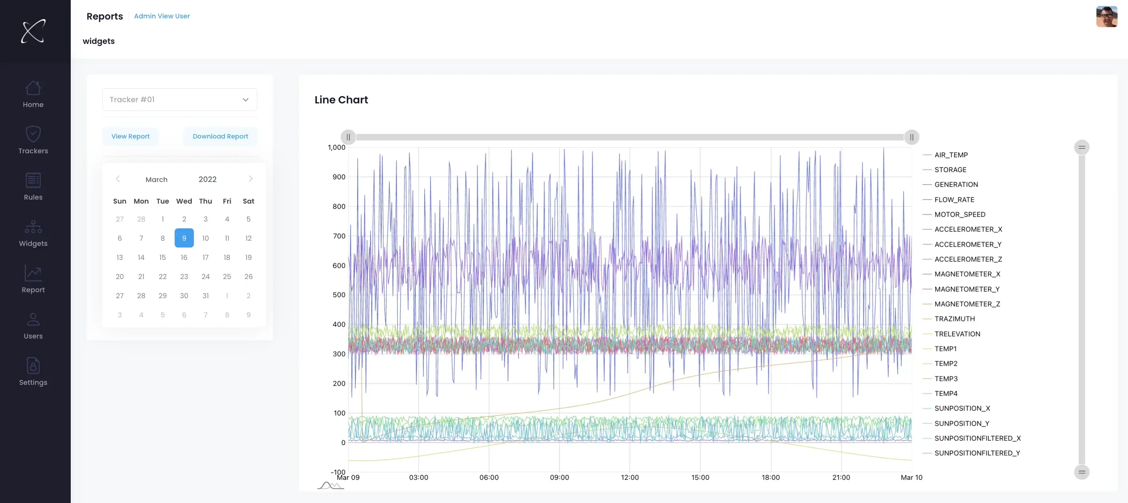The image size is (1128, 503).
Task: Open the Trackers shield icon
Action: (x=33, y=134)
